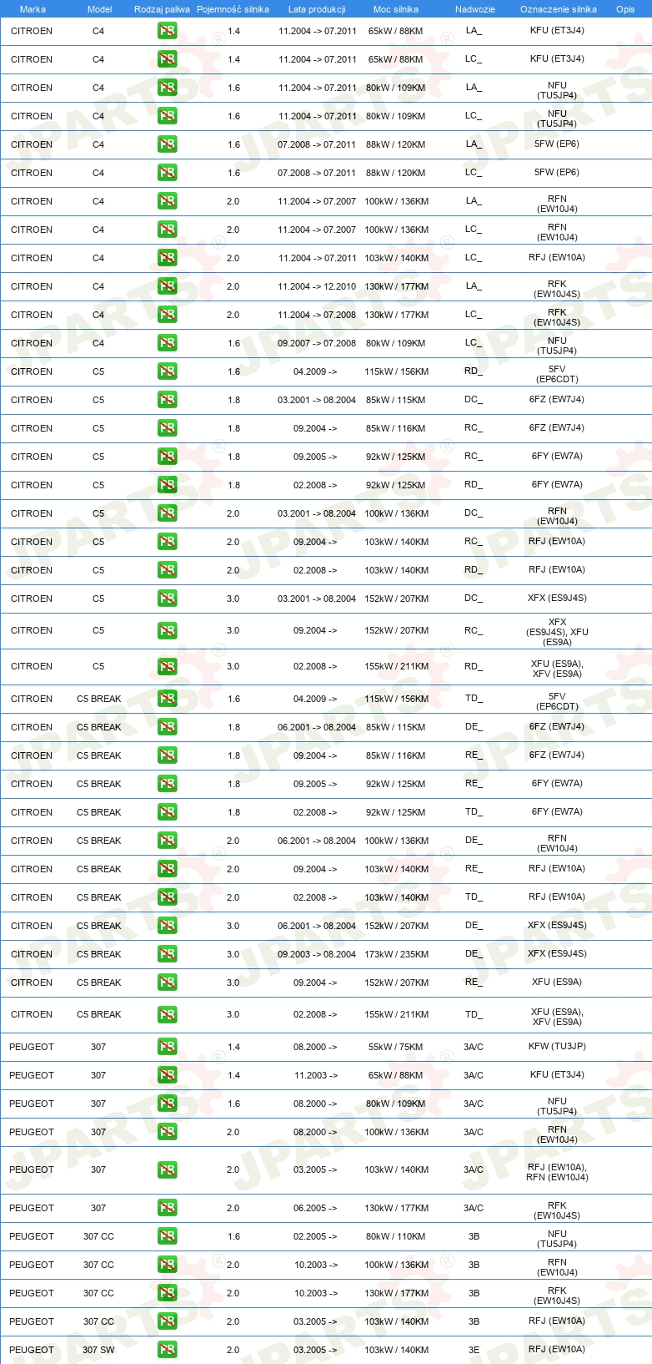
Task: Click the Oznaczenie silnika column header
Action: click(559, 9)
